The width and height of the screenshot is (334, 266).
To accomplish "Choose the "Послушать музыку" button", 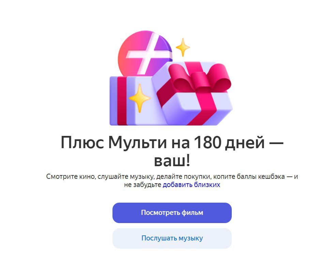I will click(172, 238).
